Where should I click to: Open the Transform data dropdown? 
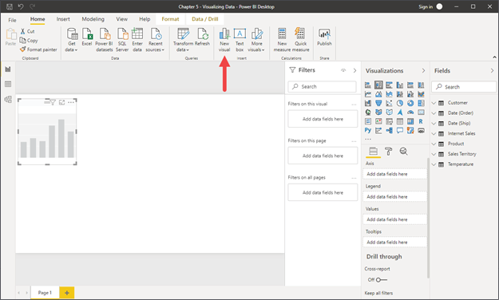click(x=183, y=40)
